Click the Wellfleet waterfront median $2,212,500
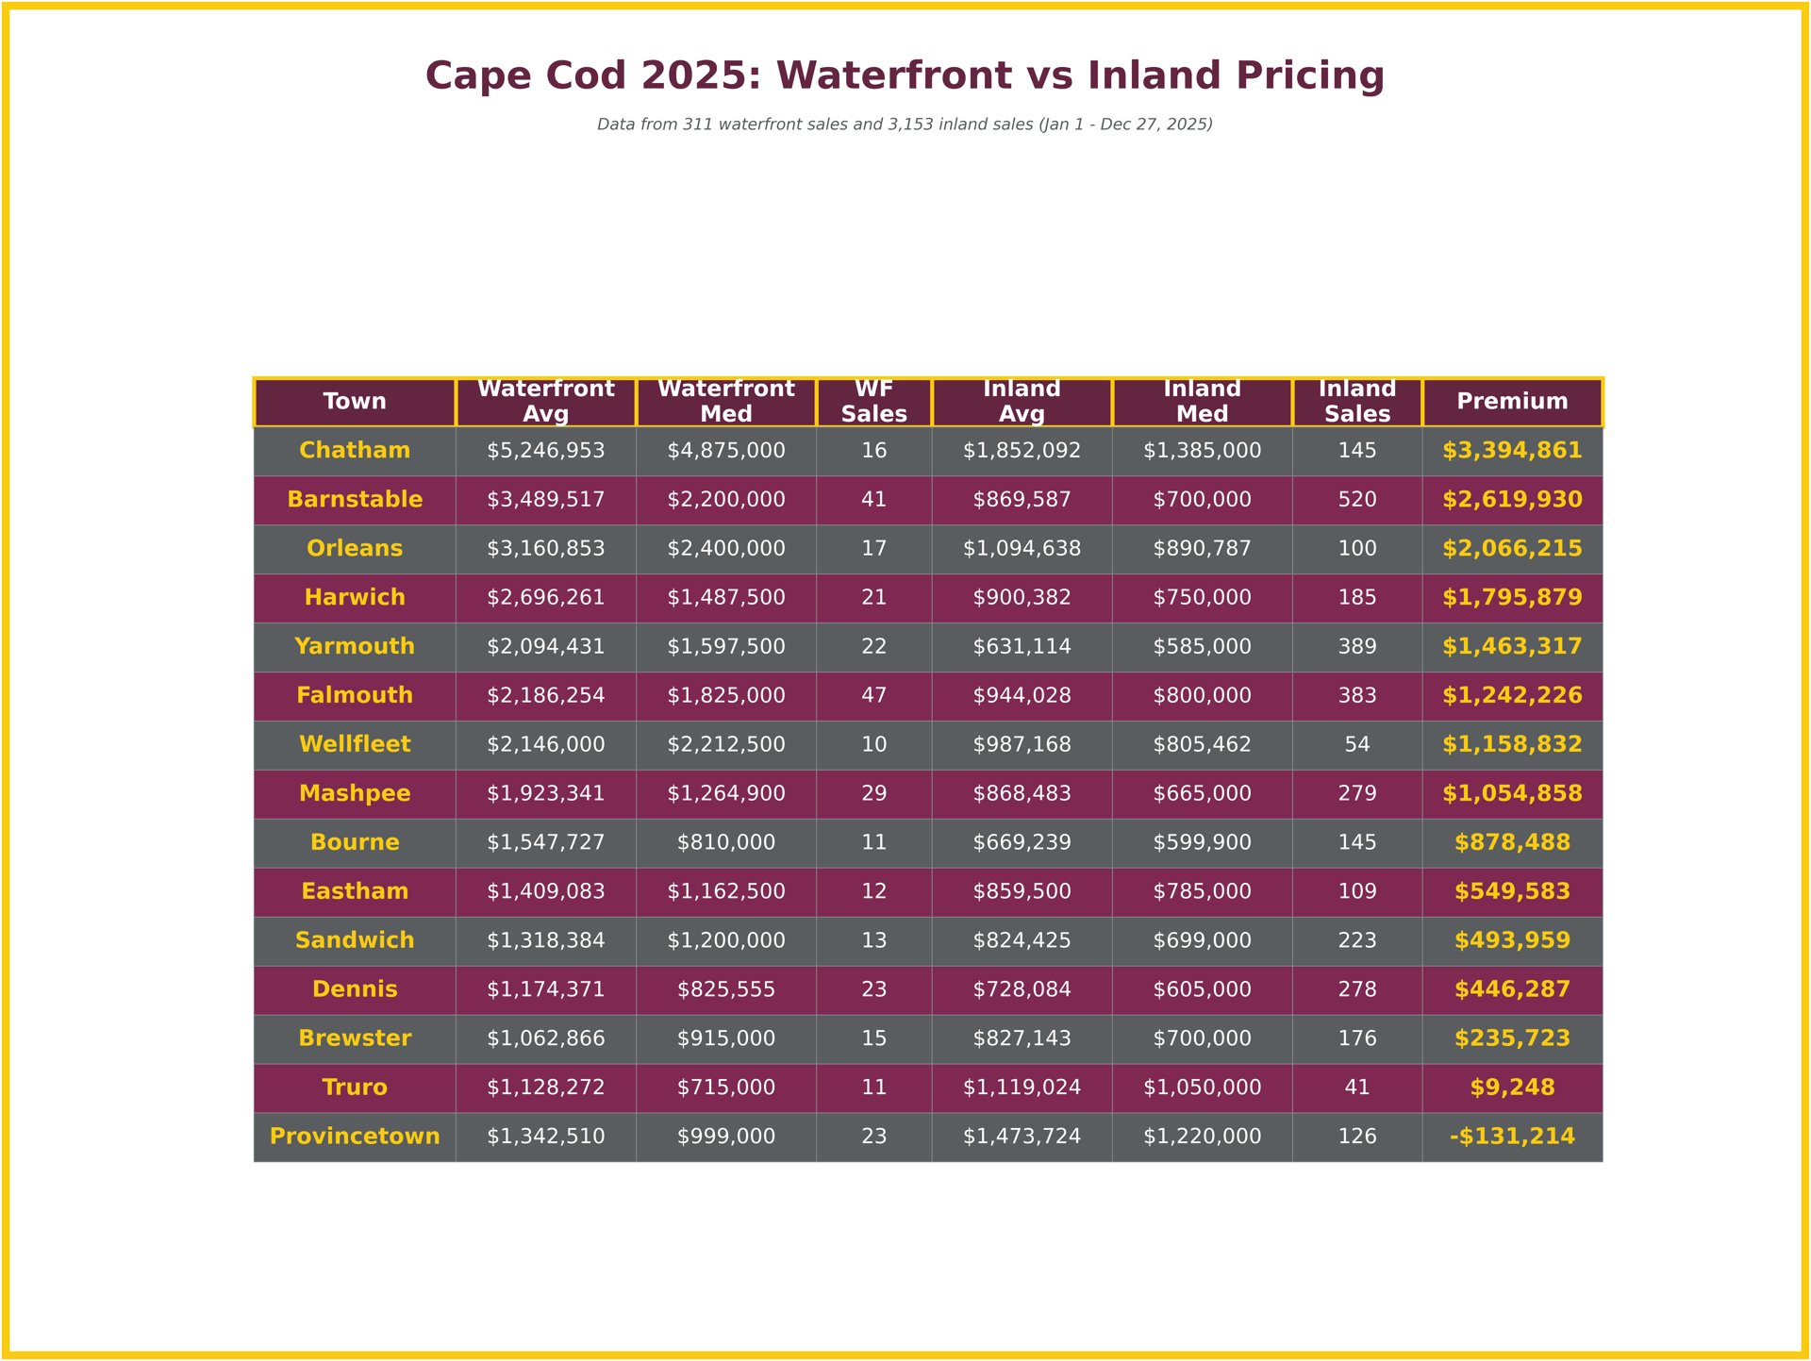The width and height of the screenshot is (1811, 1361). (x=725, y=745)
